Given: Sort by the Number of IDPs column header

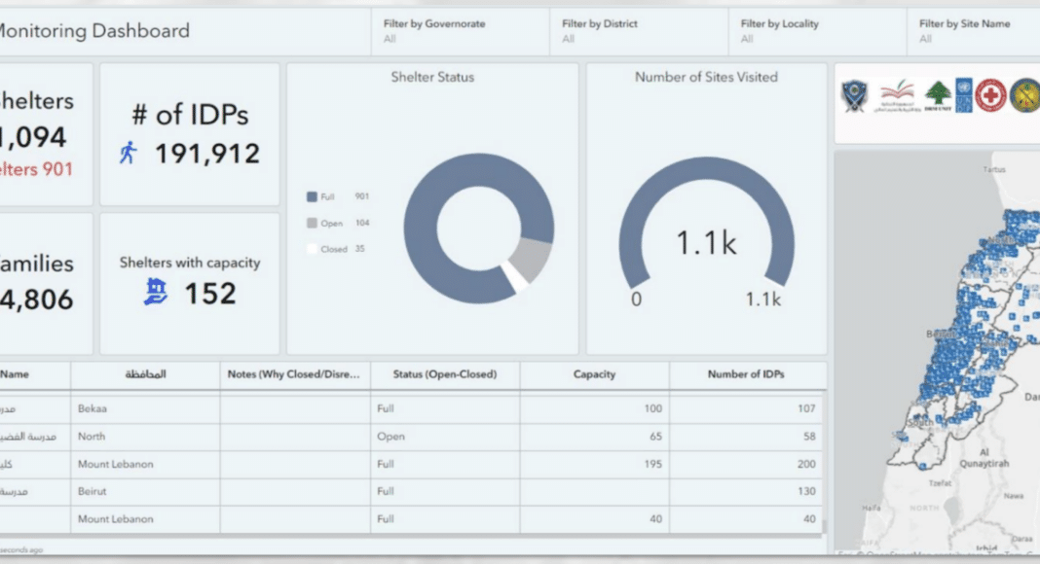Looking at the screenshot, I should 746,374.
